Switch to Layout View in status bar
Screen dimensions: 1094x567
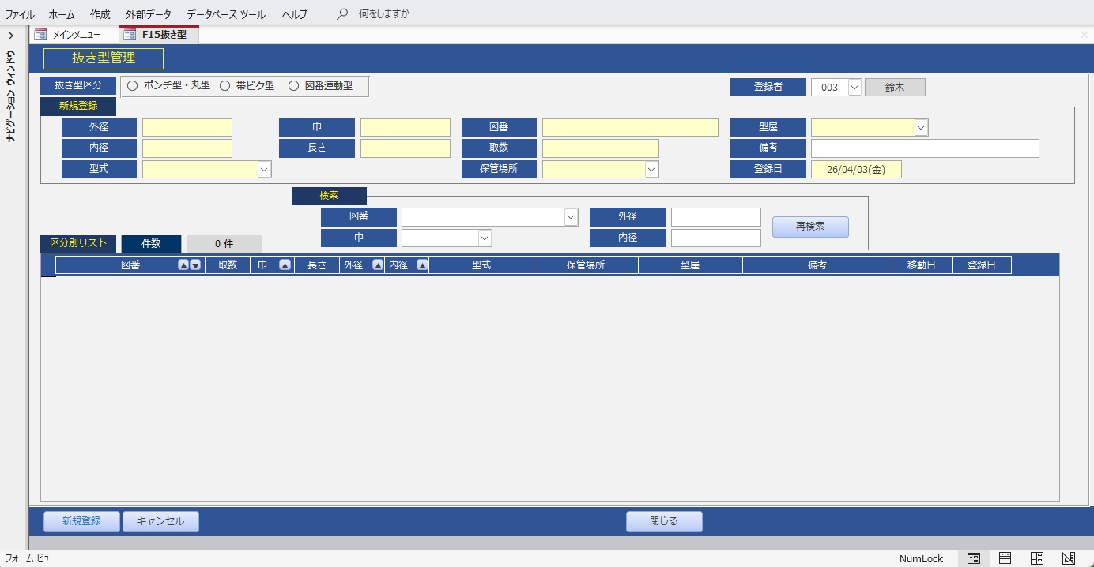click(x=1036, y=558)
